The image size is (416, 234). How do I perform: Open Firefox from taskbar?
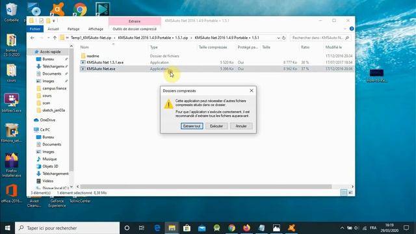point(246,228)
